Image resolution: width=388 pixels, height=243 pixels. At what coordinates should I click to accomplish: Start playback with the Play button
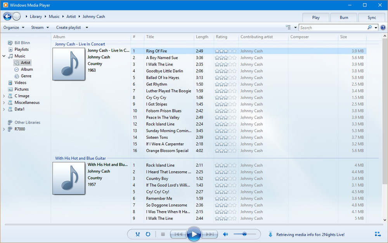pyautogui.click(x=194, y=234)
